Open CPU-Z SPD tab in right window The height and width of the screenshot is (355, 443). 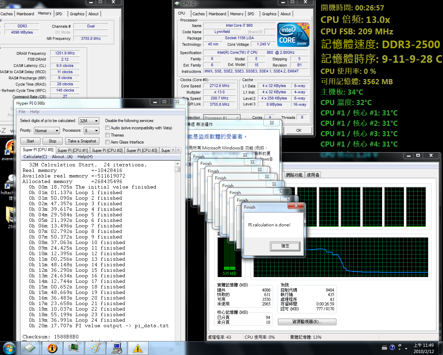pyautogui.click(x=251, y=14)
